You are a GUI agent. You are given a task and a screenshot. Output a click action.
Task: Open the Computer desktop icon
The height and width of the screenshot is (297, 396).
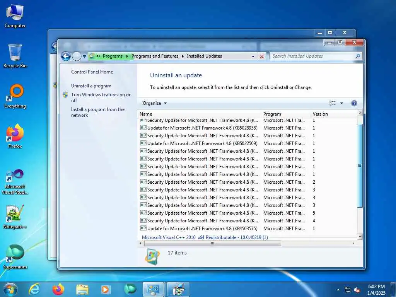point(15,16)
